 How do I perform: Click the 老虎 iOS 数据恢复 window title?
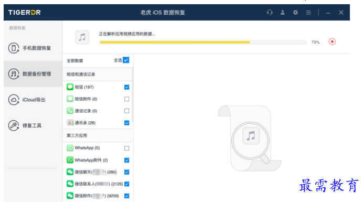(163, 13)
